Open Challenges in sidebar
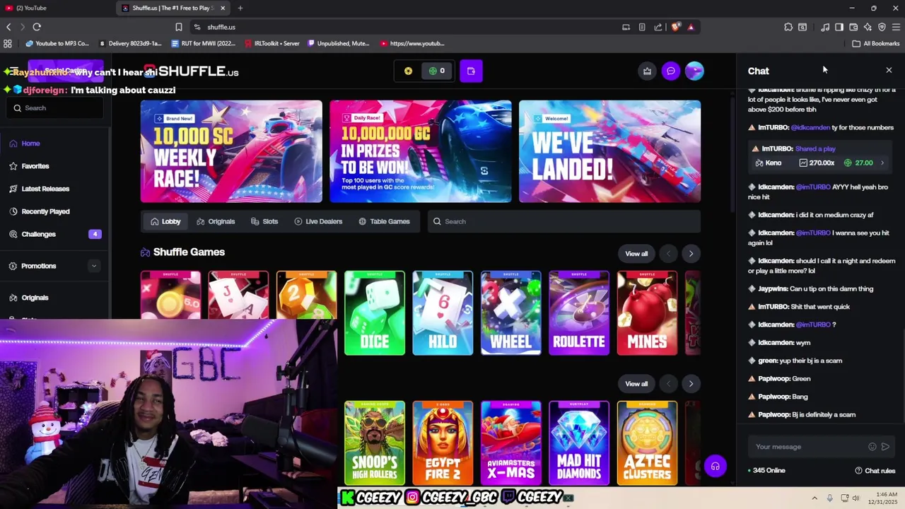 [55, 234]
